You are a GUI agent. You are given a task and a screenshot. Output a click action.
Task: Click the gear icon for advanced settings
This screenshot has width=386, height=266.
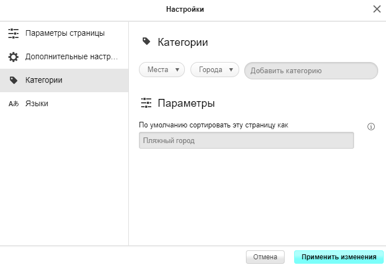[13, 57]
